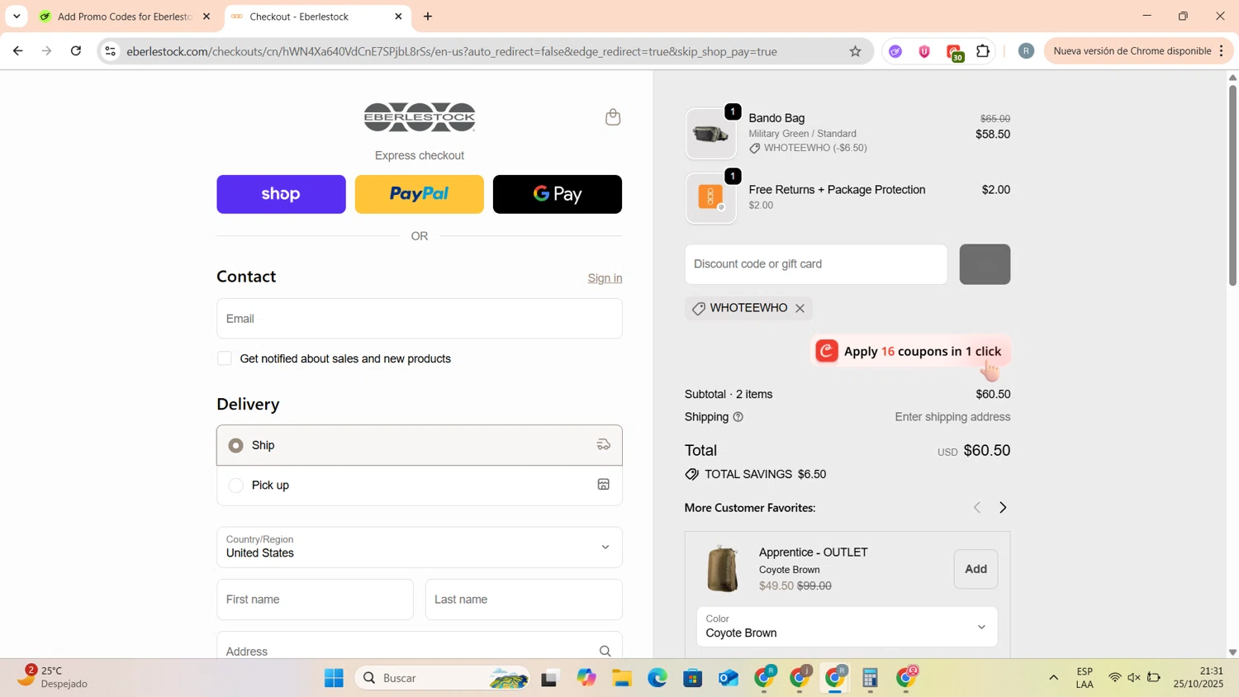Open the shopping bag cart icon
Screen dimensions: 1239x697
tap(613, 117)
